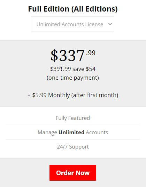
Task: Click the chevron arrow on license selector
Action: [x=110, y=24]
